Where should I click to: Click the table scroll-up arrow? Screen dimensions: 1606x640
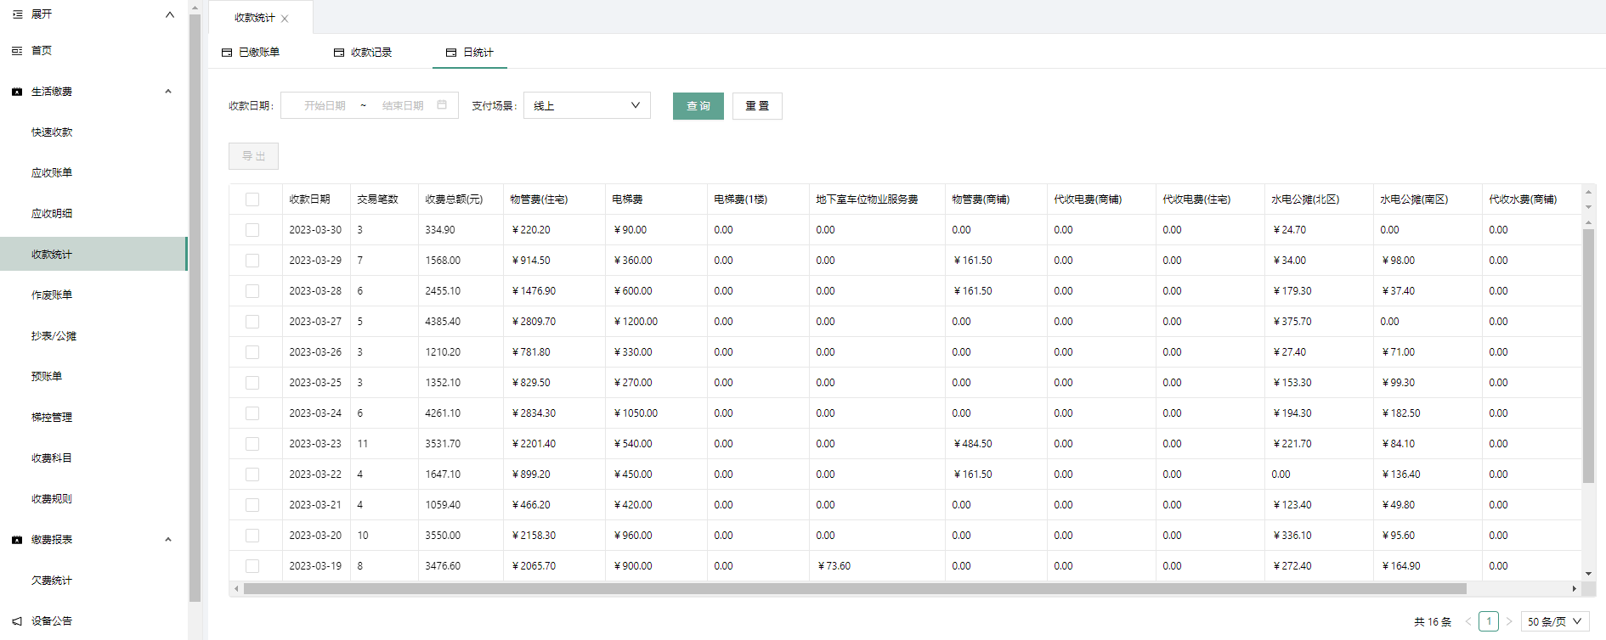(1588, 223)
